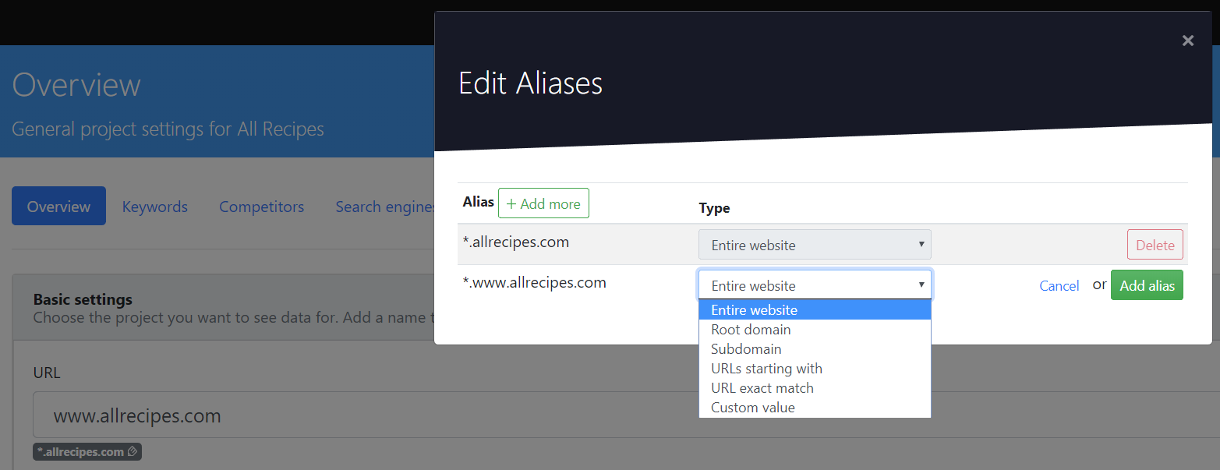The image size is (1220, 470).
Task: Collapse the Type dropdown for *.www.allrecipes.com
Action: tap(815, 285)
